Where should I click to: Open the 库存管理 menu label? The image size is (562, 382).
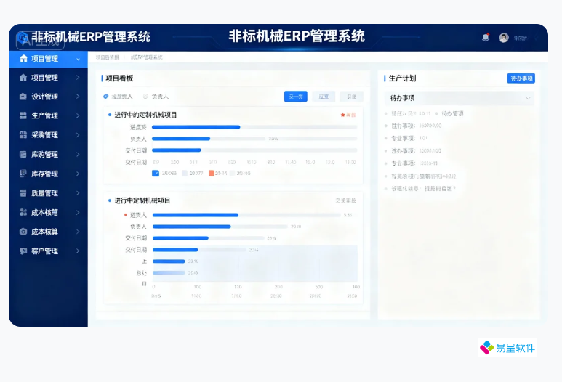(44, 174)
